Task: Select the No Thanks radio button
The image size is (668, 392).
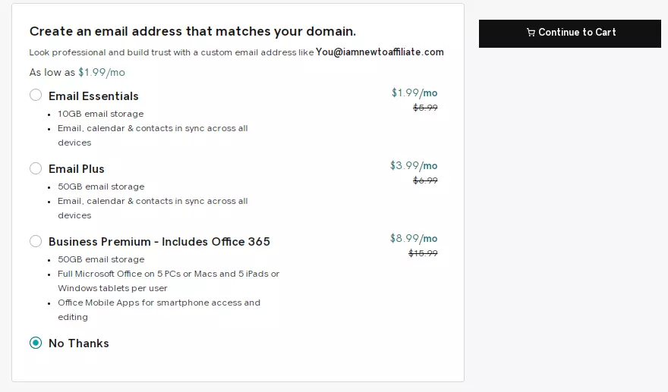Action: [x=36, y=343]
